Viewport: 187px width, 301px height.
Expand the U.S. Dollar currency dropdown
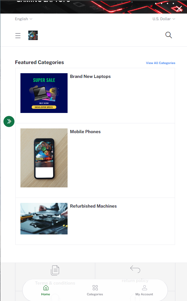[x=164, y=19]
